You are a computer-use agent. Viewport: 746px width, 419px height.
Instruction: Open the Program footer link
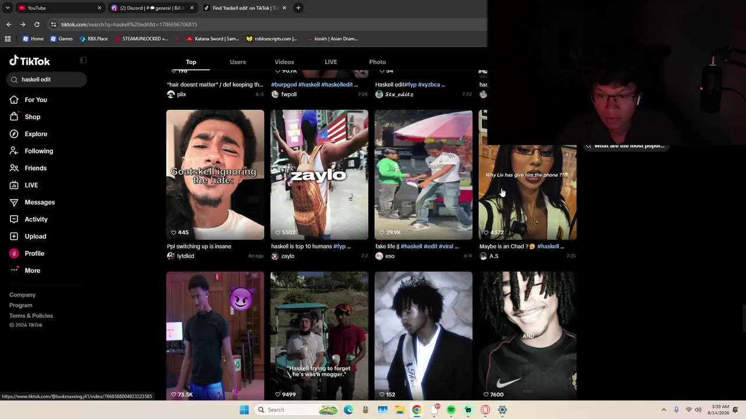pyautogui.click(x=21, y=306)
